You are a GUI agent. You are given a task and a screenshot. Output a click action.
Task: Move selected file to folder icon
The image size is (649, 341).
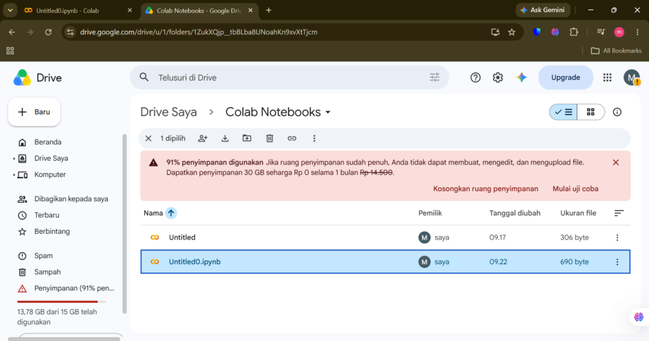[247, 138]
